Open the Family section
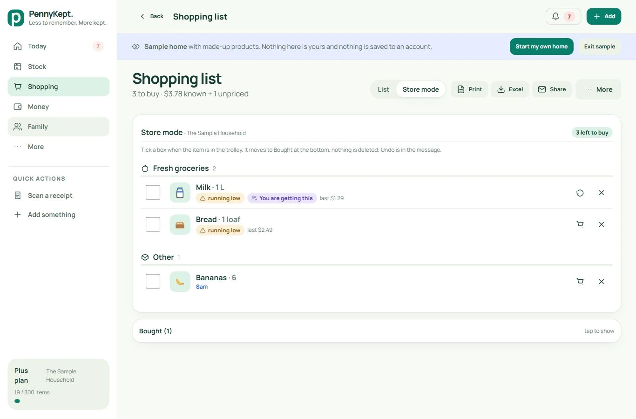 (x=59, y=127)
